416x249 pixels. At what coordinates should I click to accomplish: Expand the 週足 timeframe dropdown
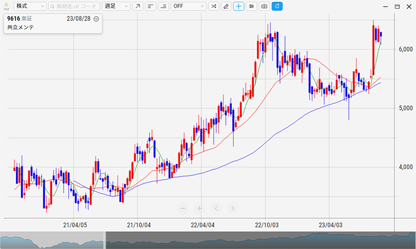[x=116, y=6]
